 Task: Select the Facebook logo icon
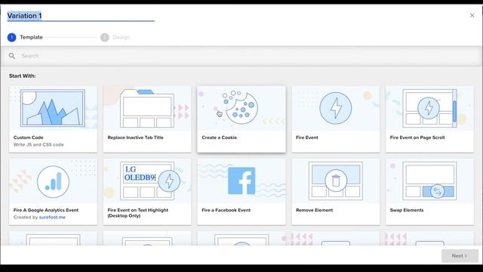pyautogui.click(x=241, y=181)
